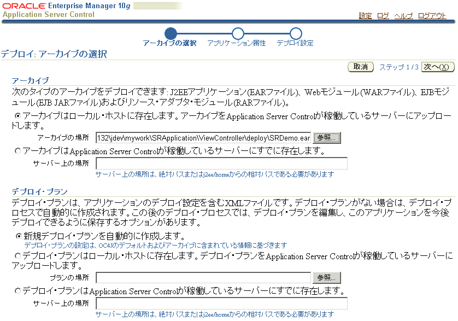Select radio: auto-create new deploy plan
This screenshot has height=321, width=458.
click(19, 236)
